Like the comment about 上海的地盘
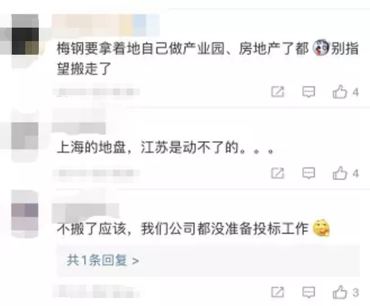This screenshot has width=370, height=306. click(340, 173)
